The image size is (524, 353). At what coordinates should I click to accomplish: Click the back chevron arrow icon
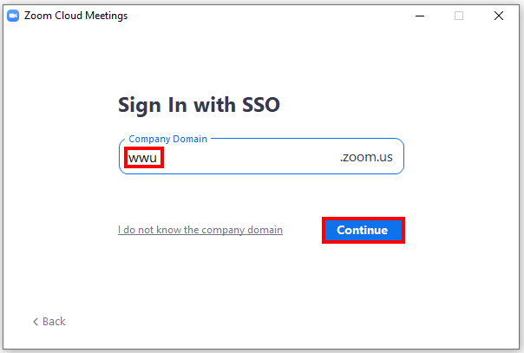36,322
